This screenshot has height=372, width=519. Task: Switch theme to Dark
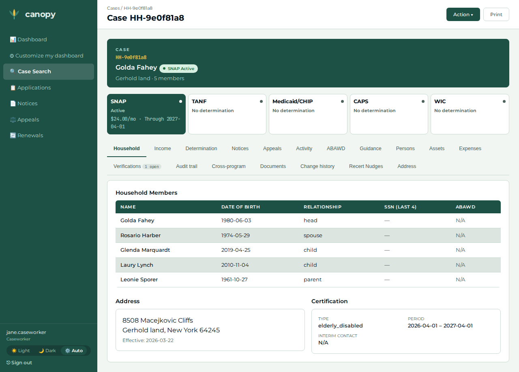[47, 351]
